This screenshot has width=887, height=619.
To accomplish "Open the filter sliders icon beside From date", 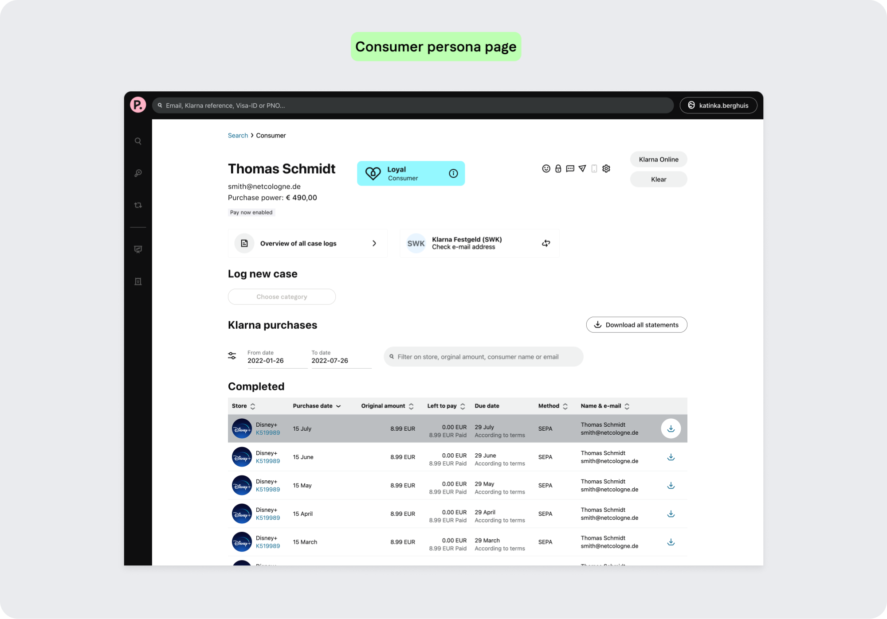I will tap(232, 356).
